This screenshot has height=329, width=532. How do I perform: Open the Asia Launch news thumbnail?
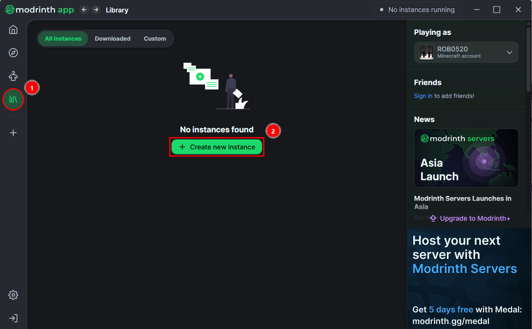(466, 158)
